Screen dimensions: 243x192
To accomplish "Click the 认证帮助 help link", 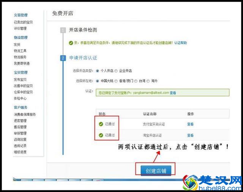I will pos(181,43).
